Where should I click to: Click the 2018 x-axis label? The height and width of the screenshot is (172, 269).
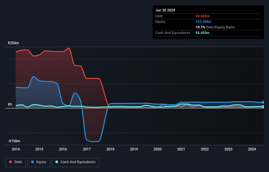click(110, 149)
